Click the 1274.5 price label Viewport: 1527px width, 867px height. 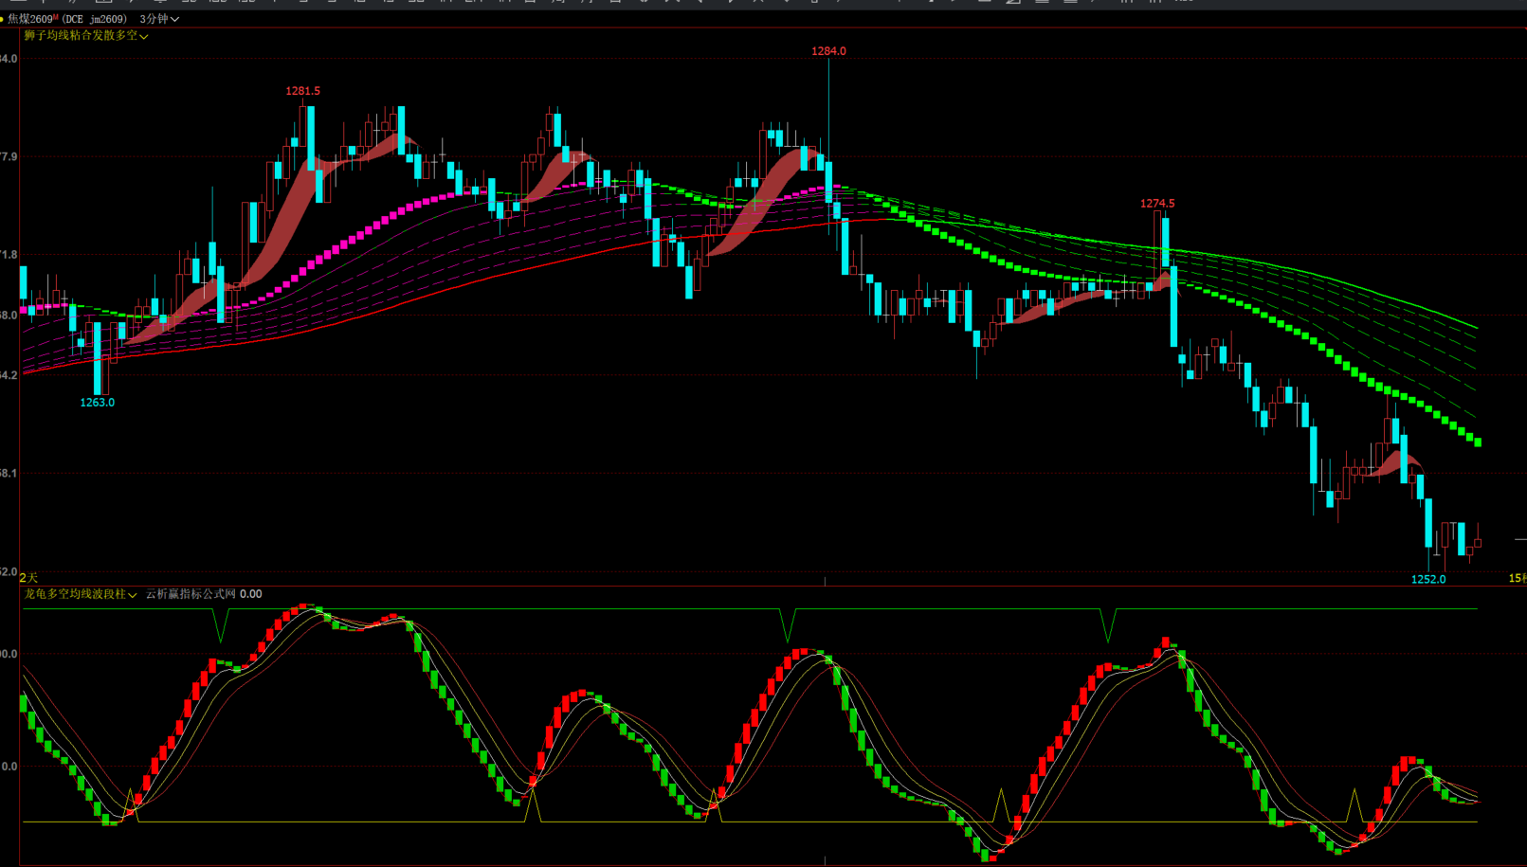[x=1157, y=204]
